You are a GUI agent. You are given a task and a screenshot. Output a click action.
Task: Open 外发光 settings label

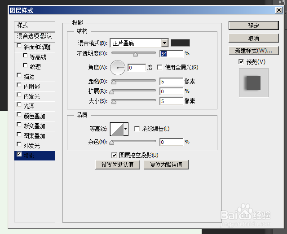click(32, 146)
